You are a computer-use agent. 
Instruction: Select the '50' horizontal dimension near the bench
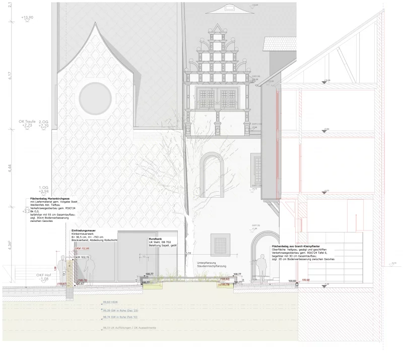coord(144,256)
